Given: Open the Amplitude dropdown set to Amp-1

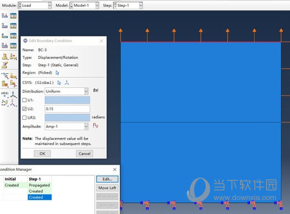Looking at the screenshot, I should (66, 127).
